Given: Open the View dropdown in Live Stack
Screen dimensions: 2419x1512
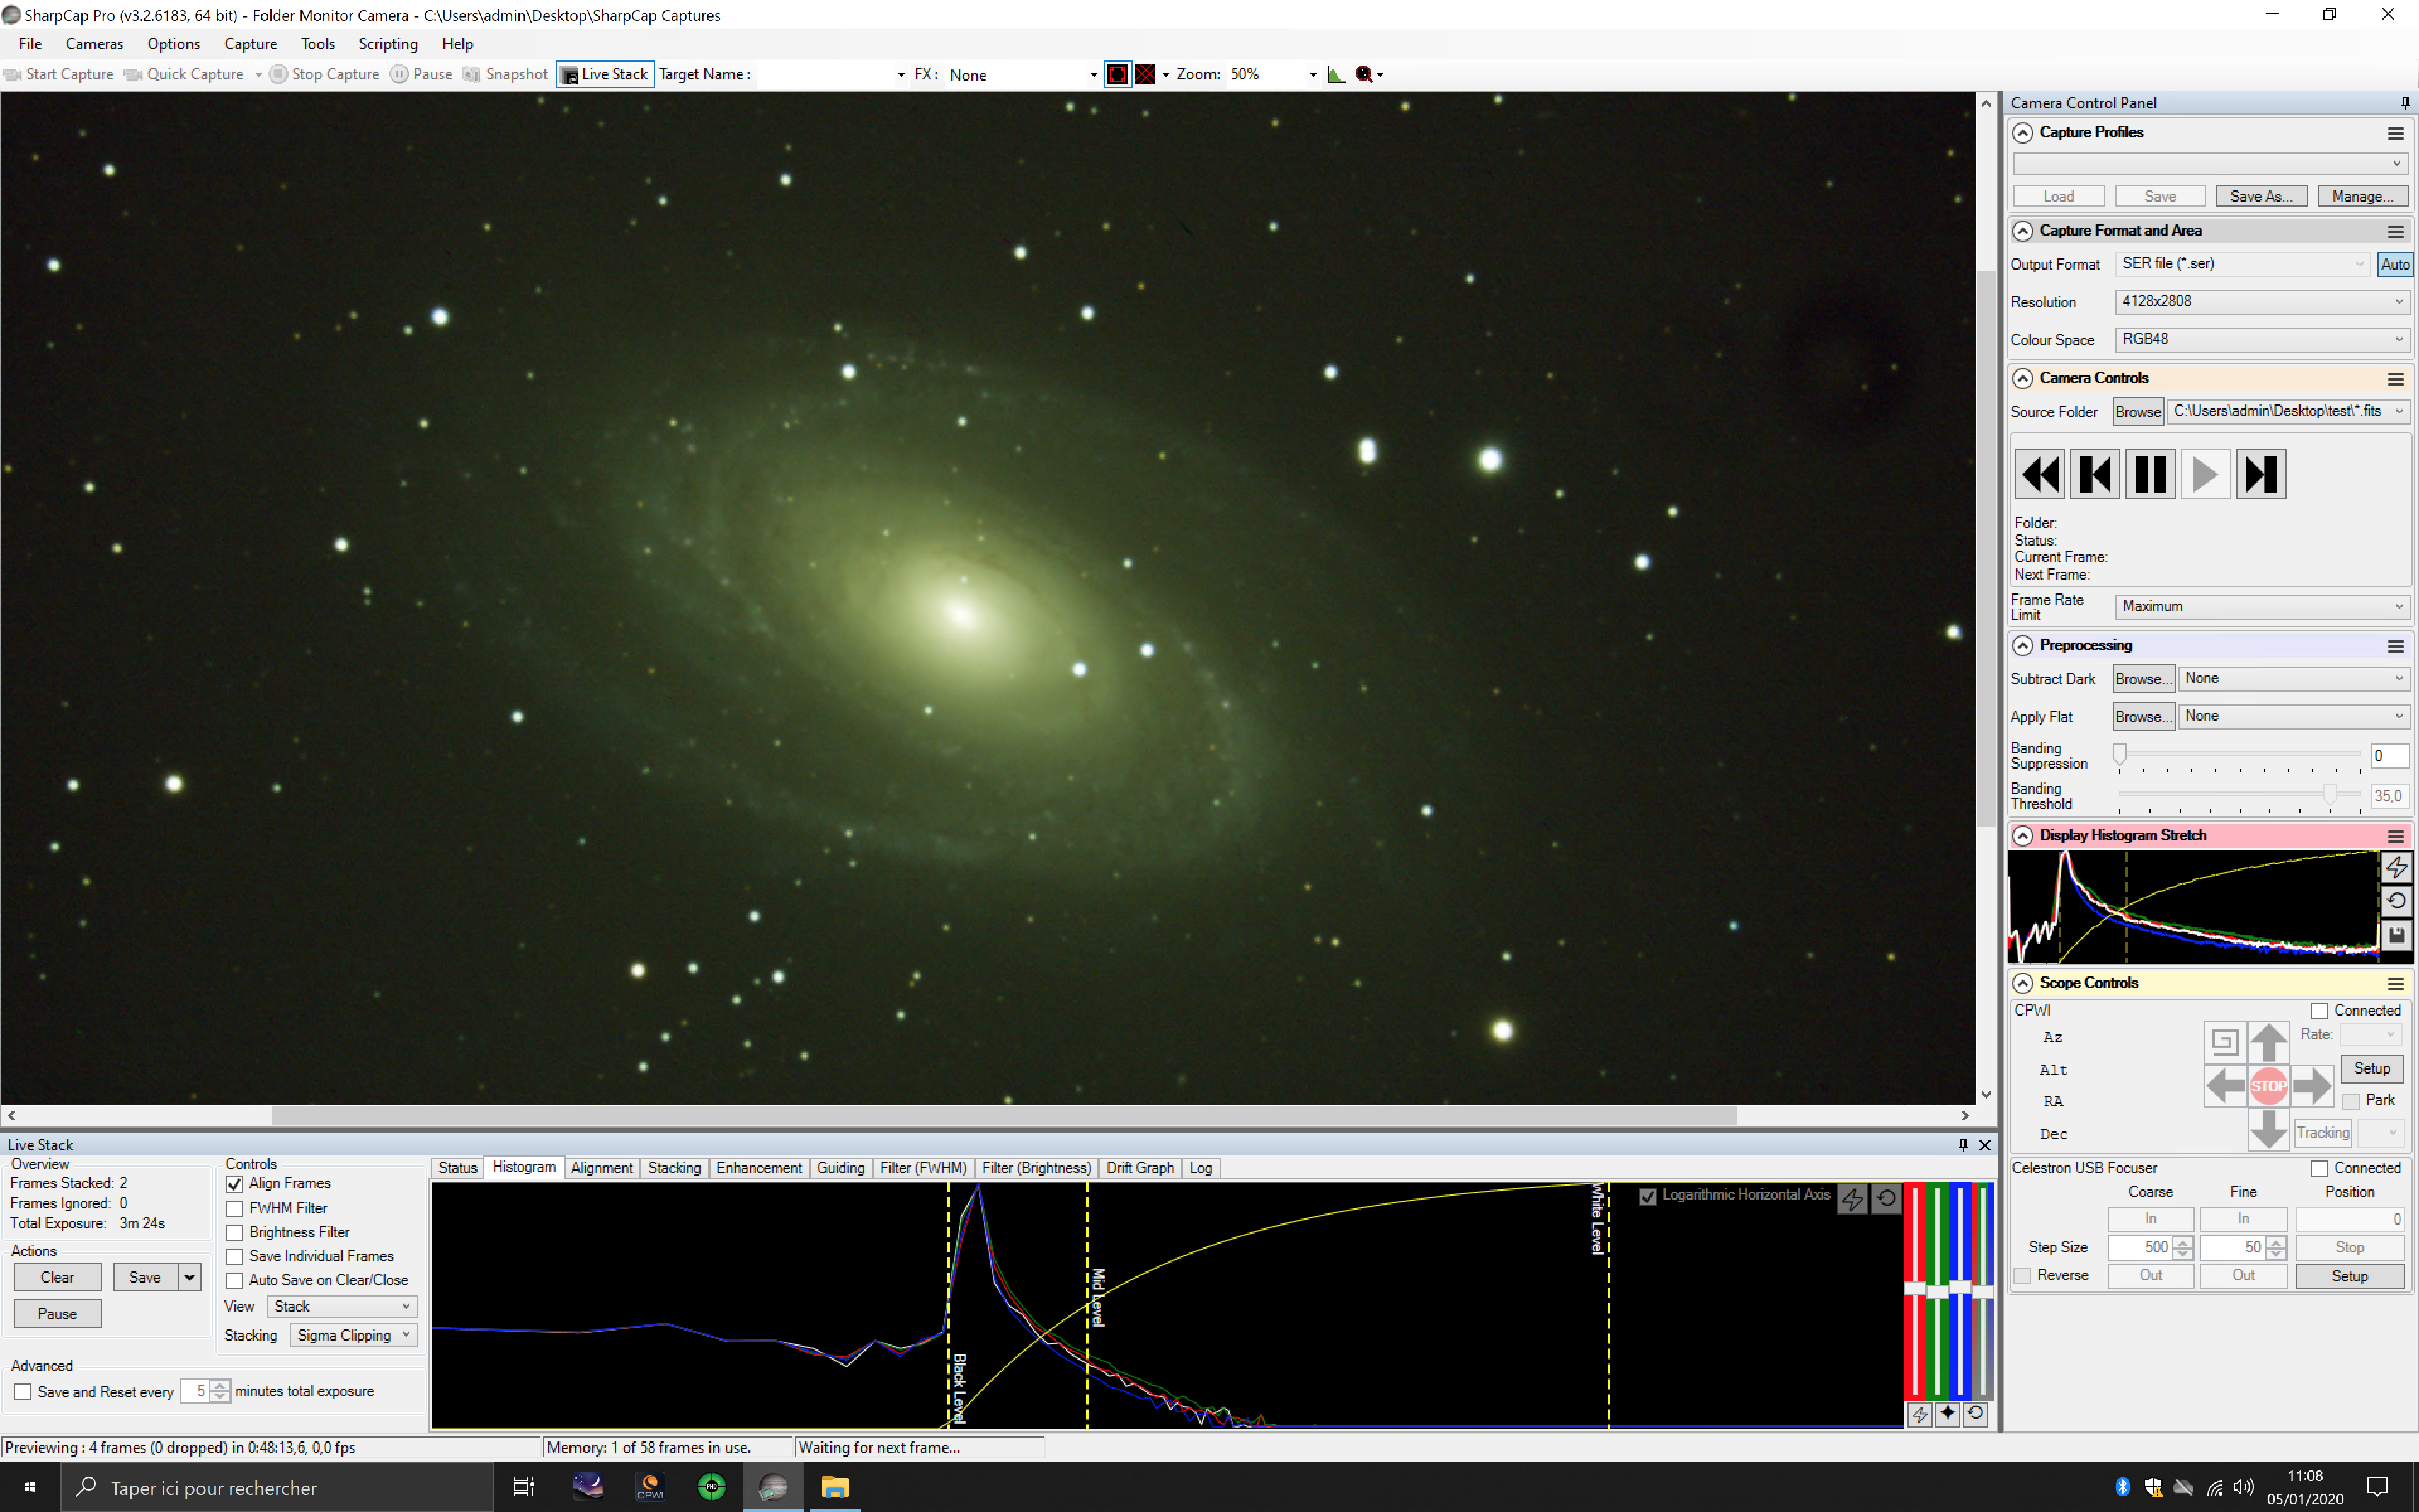Looking at the screenshot, I should 342,1307.
